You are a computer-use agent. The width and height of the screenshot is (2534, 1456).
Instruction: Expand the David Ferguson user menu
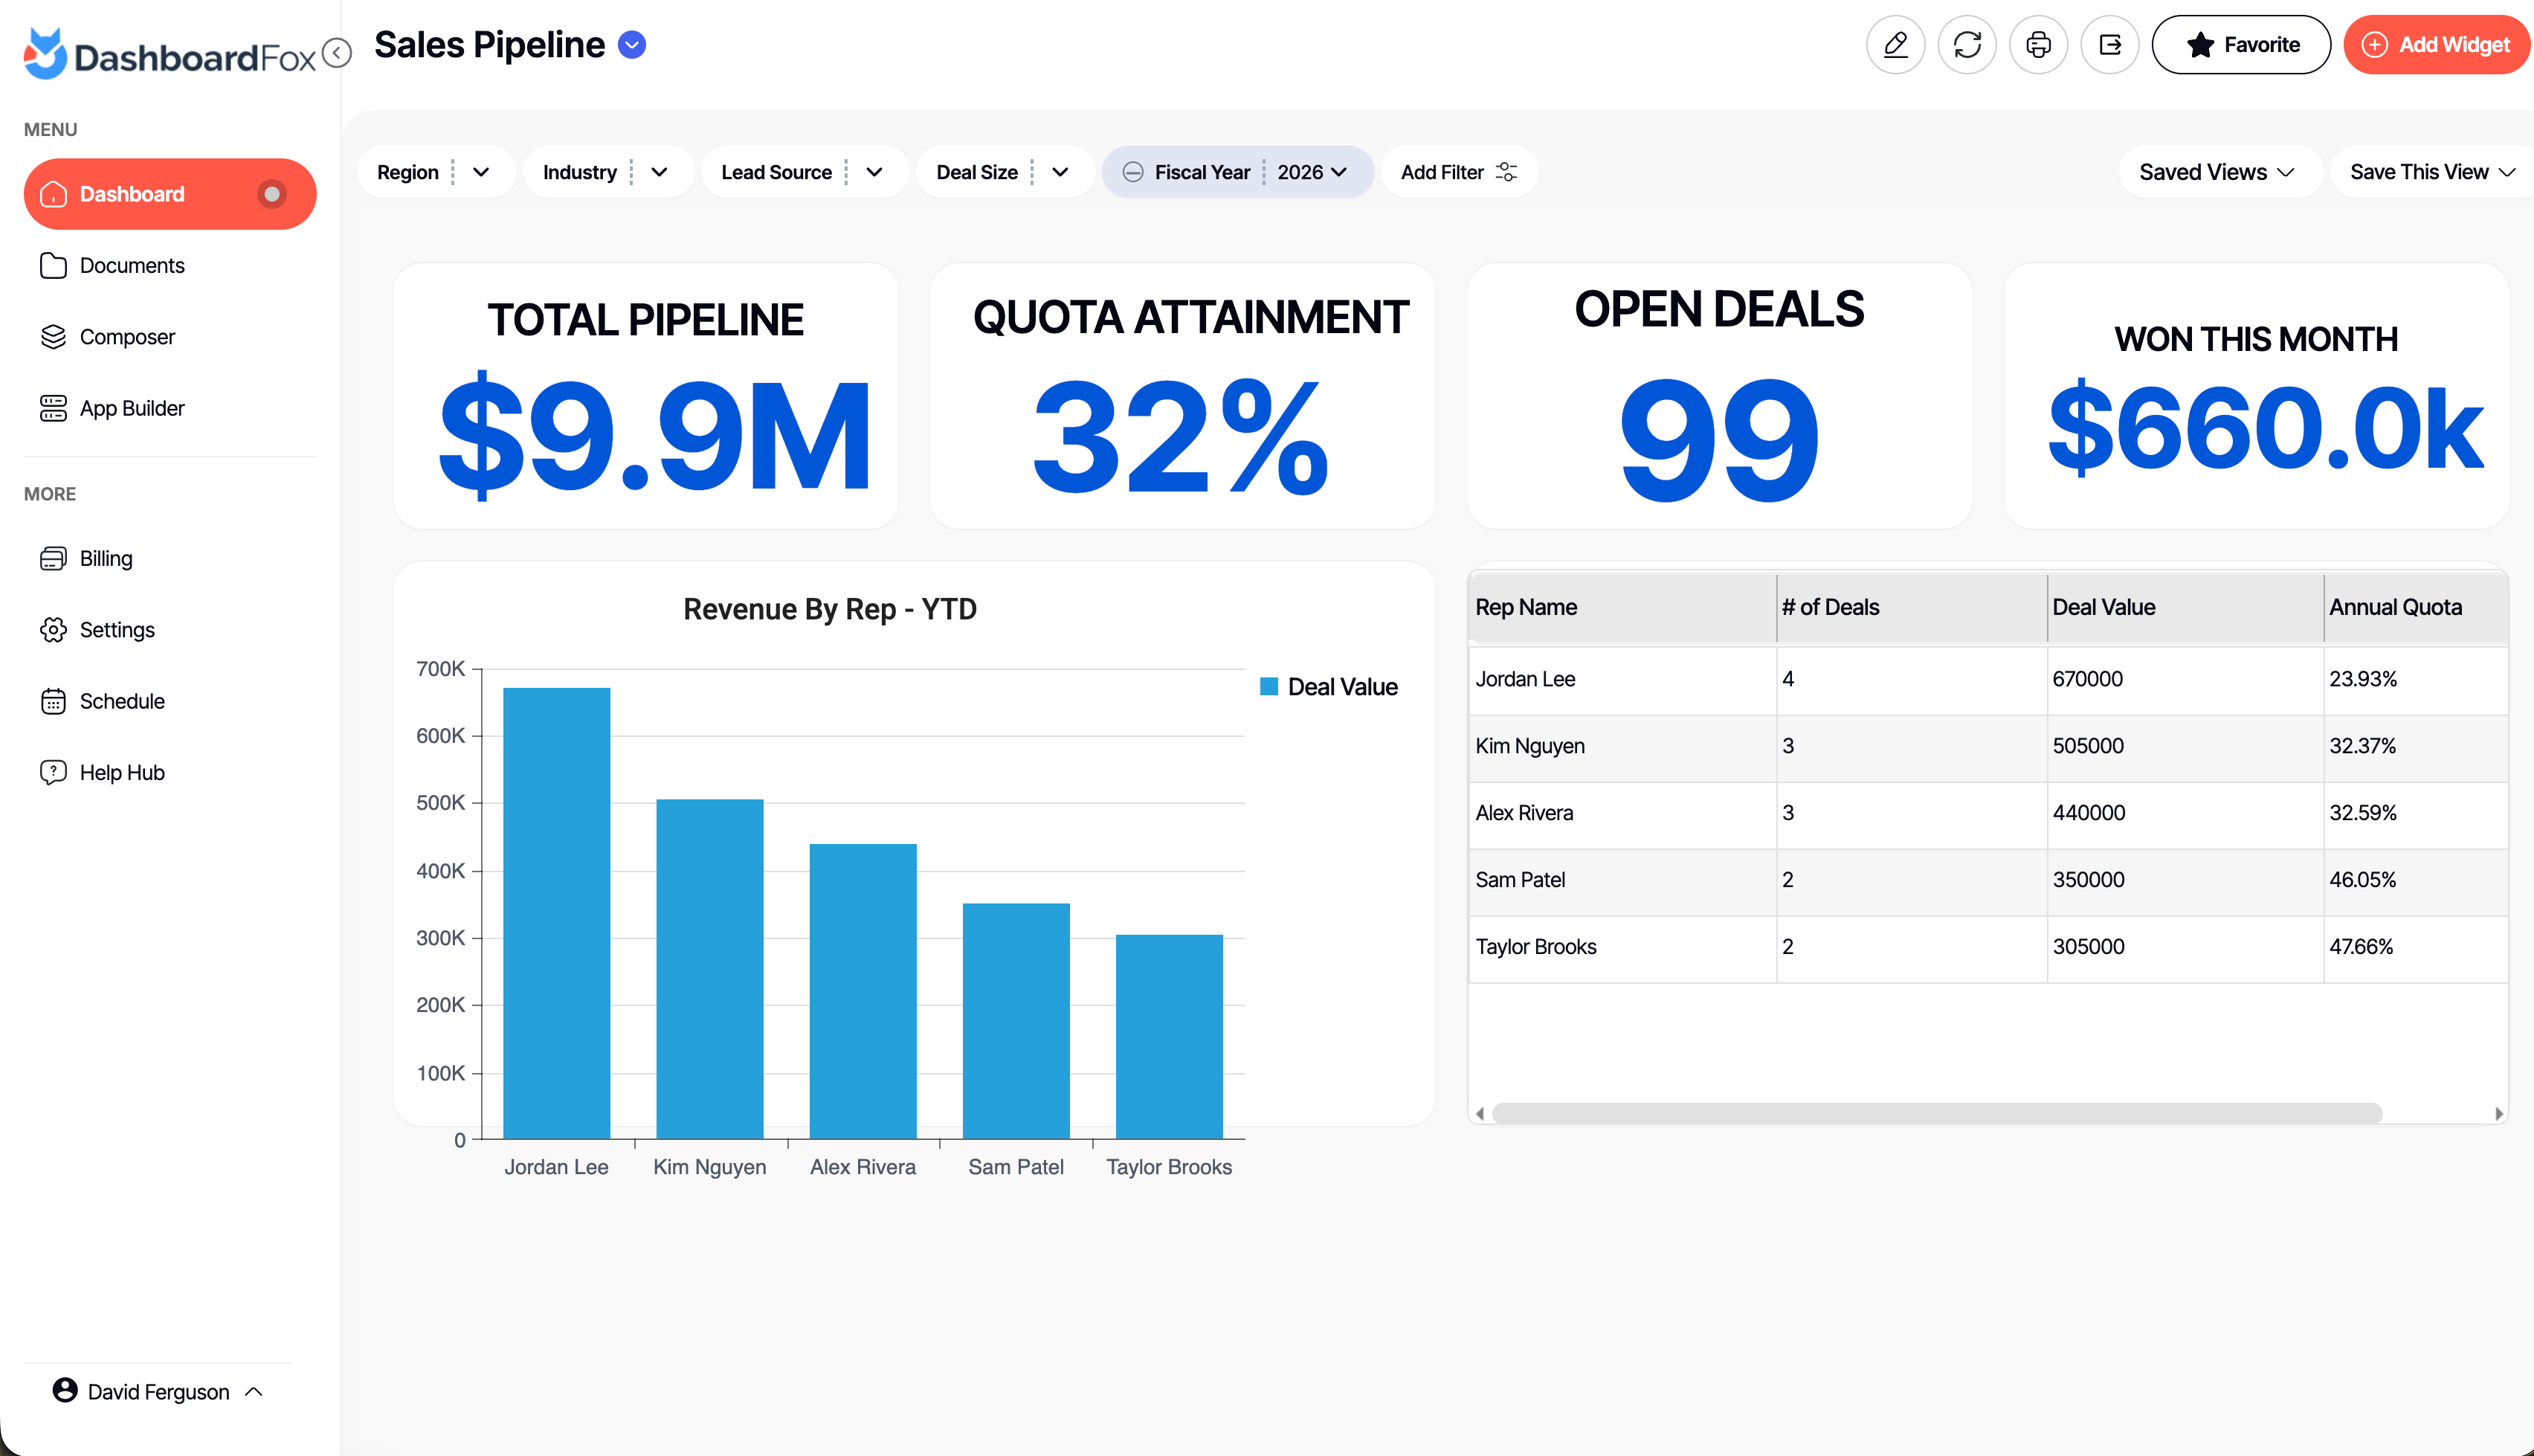pyautogui.click(x=158, y=1392)
